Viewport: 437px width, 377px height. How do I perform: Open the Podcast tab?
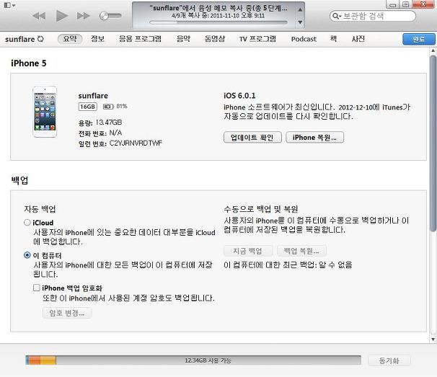304,39
